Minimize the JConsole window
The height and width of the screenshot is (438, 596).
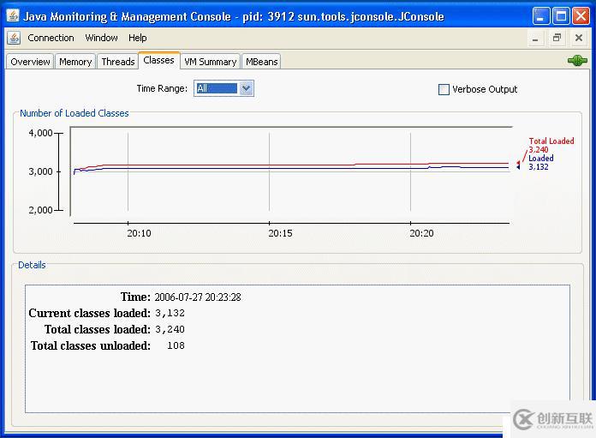pyautogui.click(x=540, y=16)
